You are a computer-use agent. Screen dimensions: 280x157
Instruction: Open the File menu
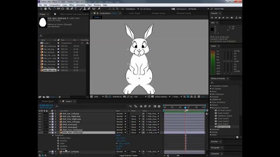click(x=40, y=5)
